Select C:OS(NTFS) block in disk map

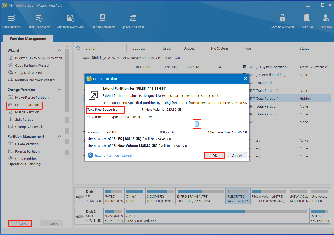coord(160,196)
